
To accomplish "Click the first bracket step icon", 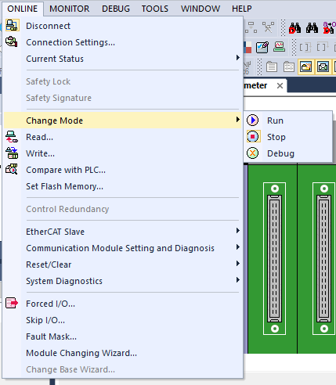I will (x=305, y=47).
